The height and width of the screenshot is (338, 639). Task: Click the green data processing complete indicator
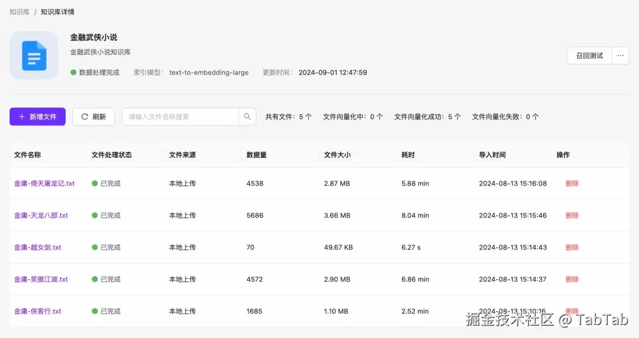(73, 73)
